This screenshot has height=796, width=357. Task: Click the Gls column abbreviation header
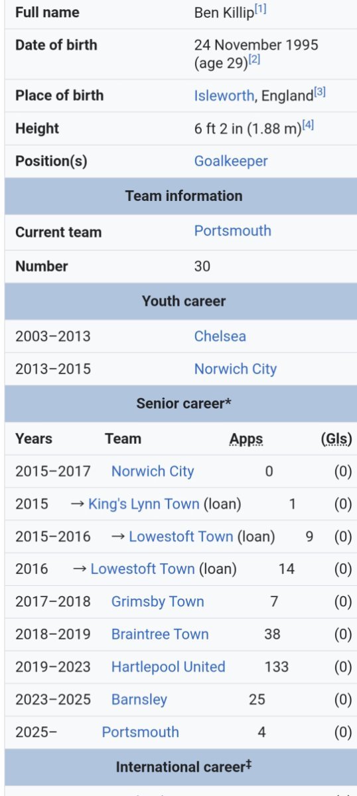pyautogui.click(x=336, y=439)
